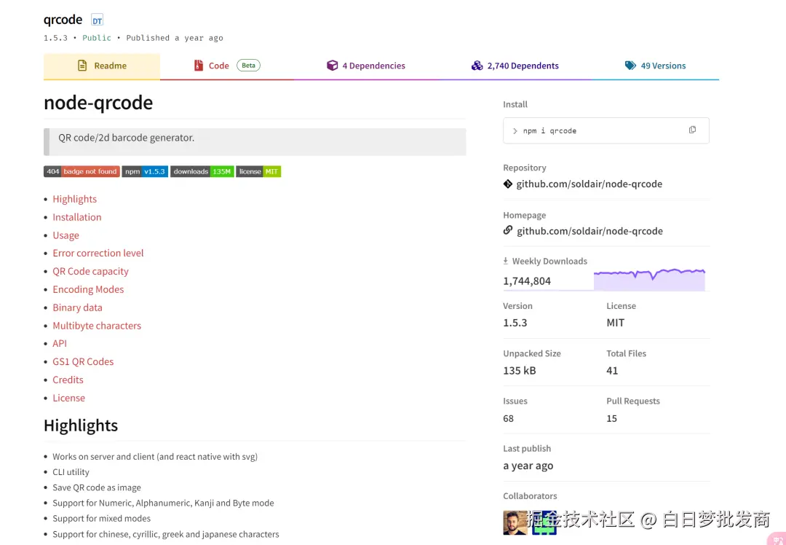The height and width of the screenshot is (545, 786).
Task: Open the first collaborator's avatar
Action: point(515,522)
